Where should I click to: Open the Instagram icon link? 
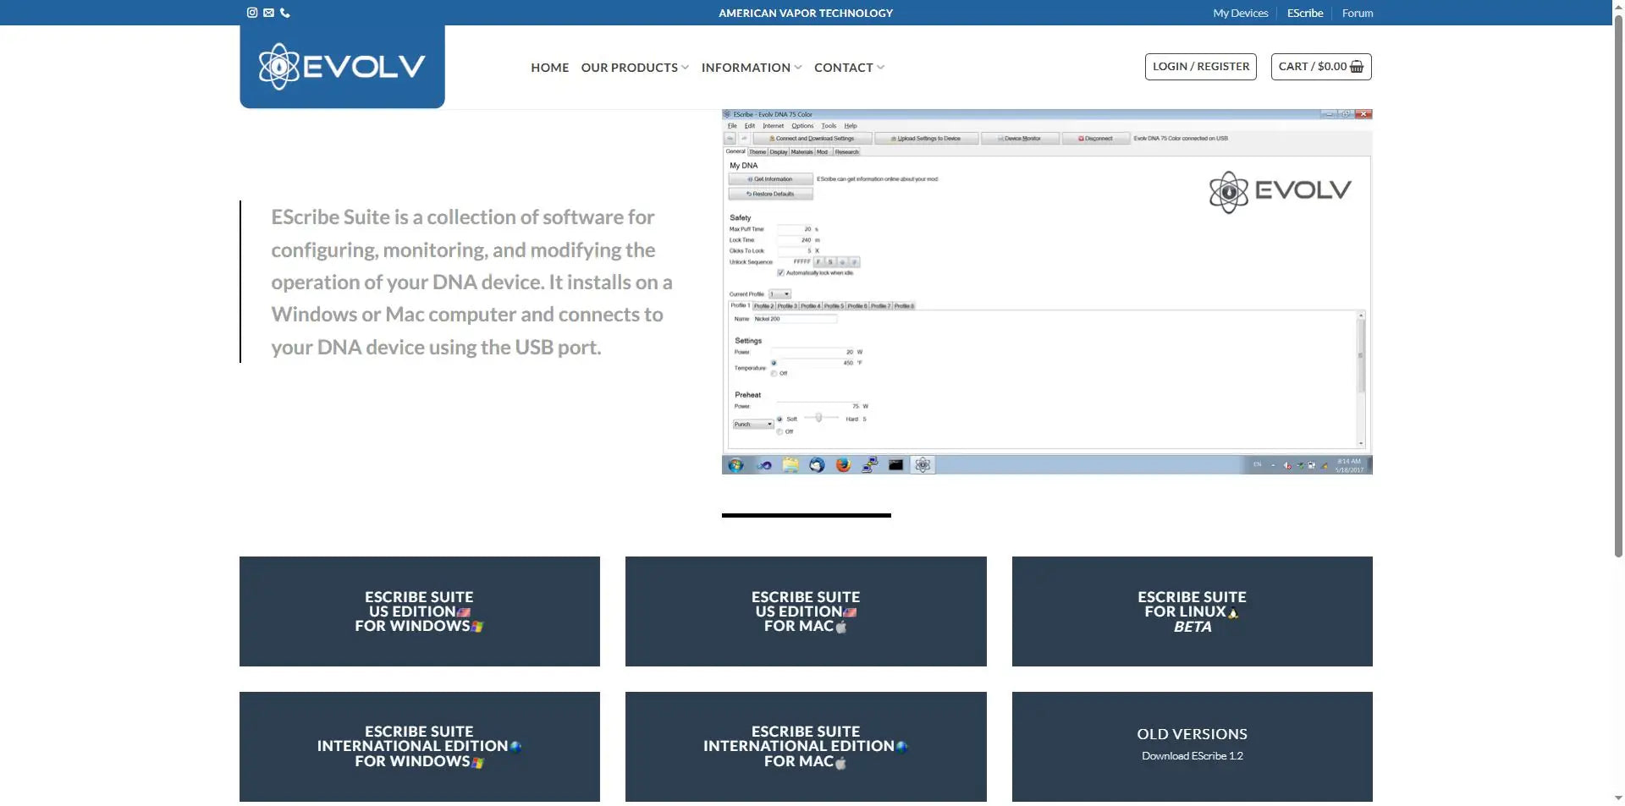coord(251,13)
